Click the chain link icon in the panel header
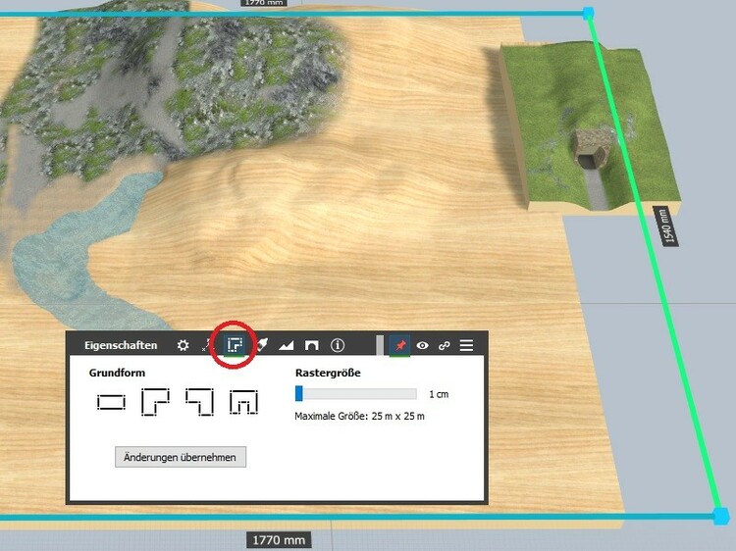The width and height of the screenshot is (736, 551). (x=444, y=346)
